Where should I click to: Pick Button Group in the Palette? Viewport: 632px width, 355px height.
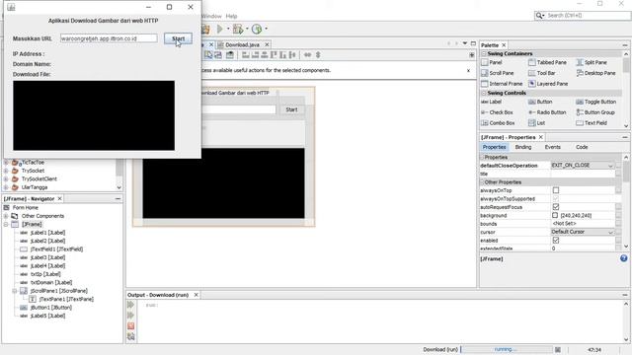coord(595,112)
